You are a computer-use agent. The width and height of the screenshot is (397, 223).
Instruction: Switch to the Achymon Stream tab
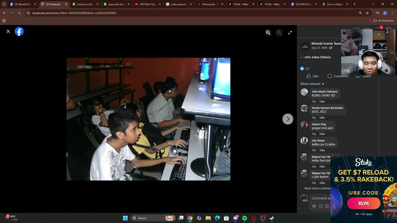pyautogui.click(x=85, y=4)
